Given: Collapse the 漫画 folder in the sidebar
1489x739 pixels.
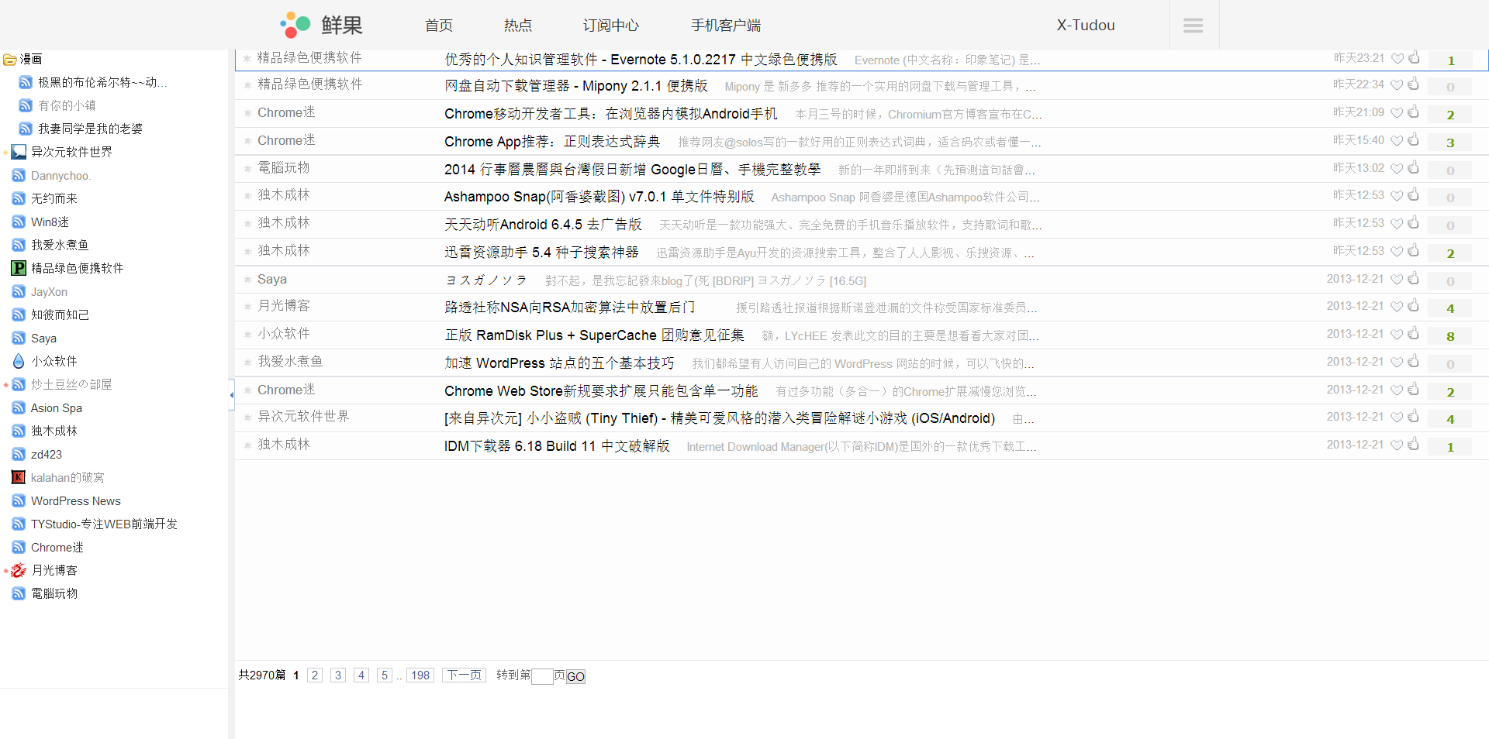Looking at the screenshot, I should coord(10,60).
